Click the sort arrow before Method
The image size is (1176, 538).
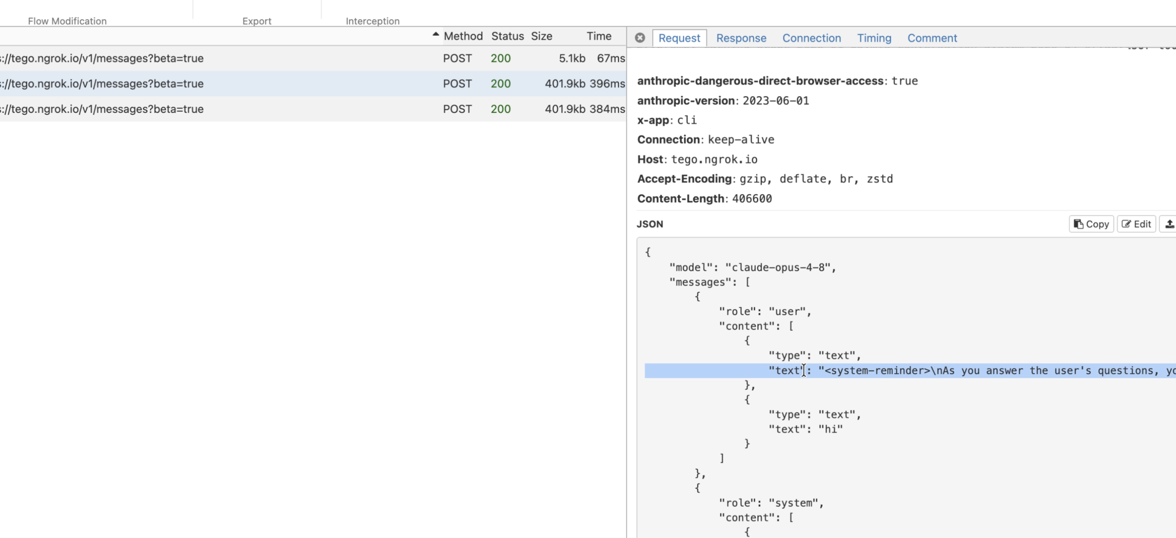pyautogui.click(x=436, y=34)
